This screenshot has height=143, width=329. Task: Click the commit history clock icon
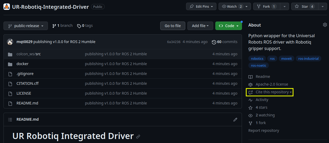(214, 42)
